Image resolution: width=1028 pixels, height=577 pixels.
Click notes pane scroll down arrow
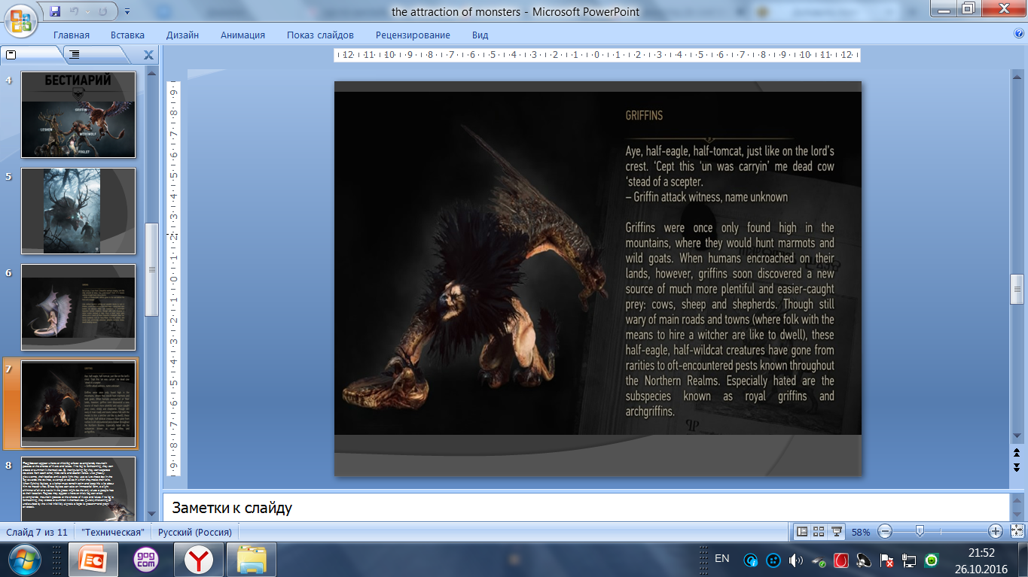click(1017, 513)
